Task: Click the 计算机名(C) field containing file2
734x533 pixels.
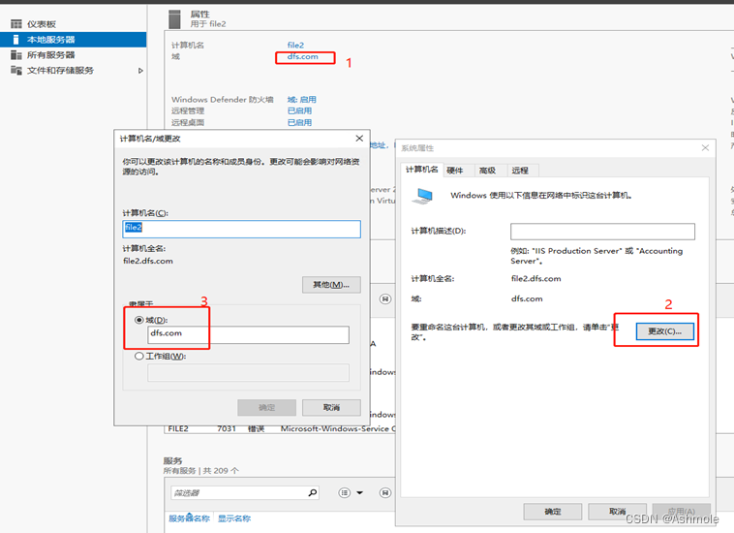Action: (x=241, y=229)
